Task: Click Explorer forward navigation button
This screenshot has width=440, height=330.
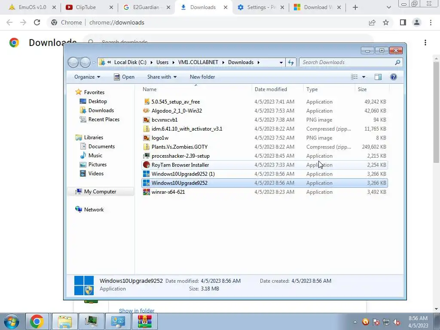Action: click(85, 62)
